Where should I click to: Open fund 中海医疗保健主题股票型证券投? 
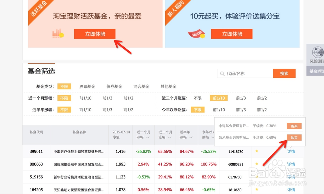(x=79, y=152)
